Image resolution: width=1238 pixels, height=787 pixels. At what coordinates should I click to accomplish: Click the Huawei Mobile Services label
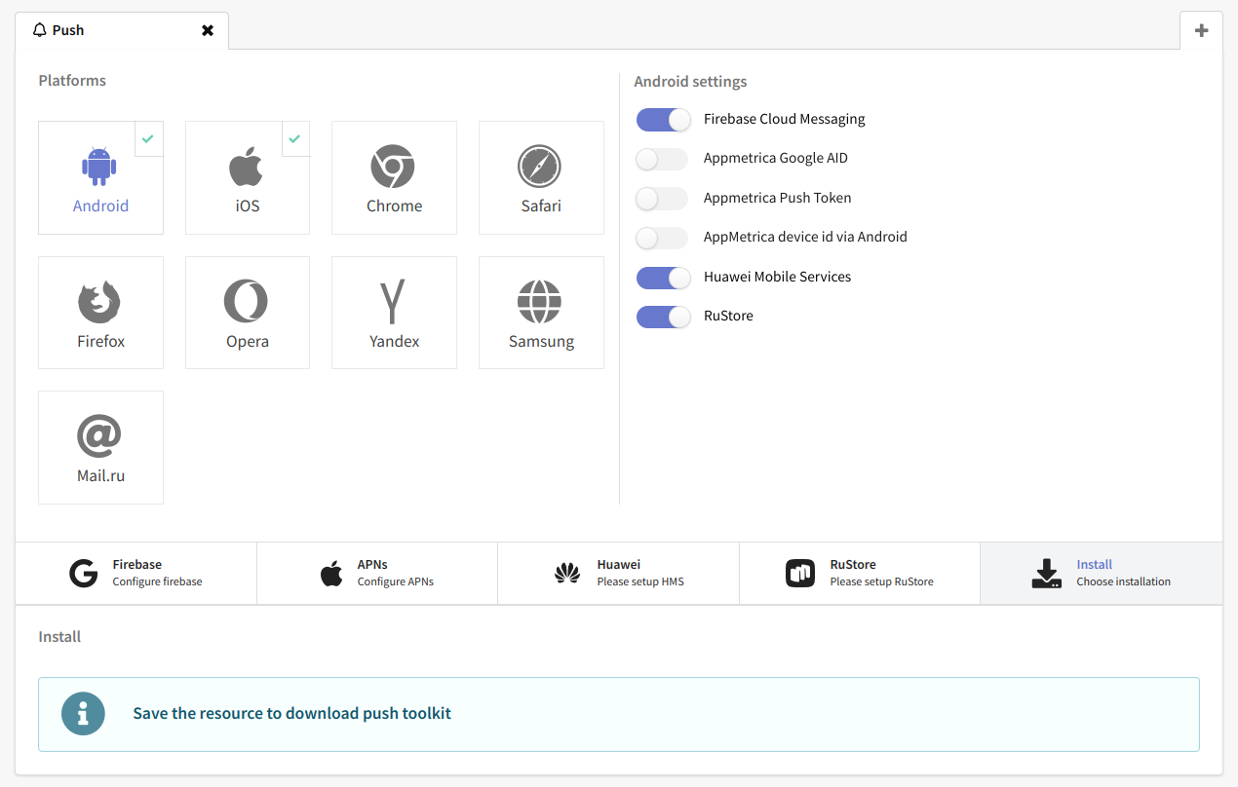pos(778,278)
